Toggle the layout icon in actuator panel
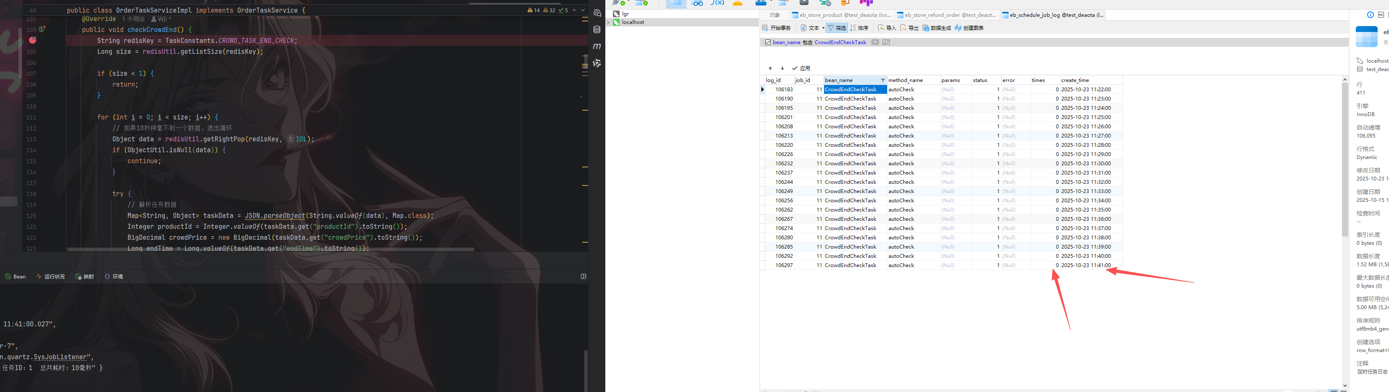The image size is (1389, 392). pyautogui.click(x=583, y=277)
